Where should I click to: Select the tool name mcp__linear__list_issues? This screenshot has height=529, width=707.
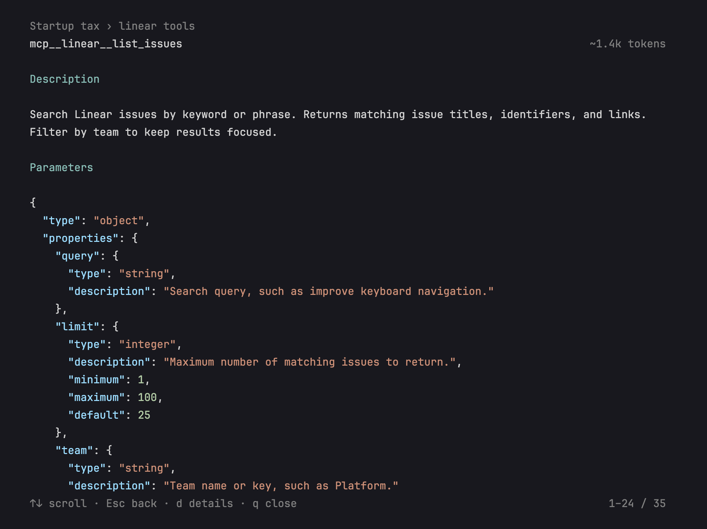[x=106, y=44]
